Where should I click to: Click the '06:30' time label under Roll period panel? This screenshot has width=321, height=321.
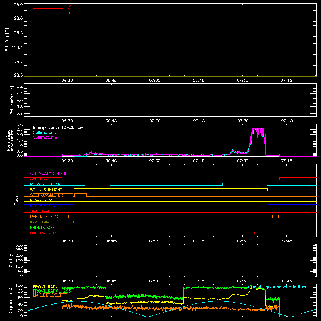click(x=67, y=121)
